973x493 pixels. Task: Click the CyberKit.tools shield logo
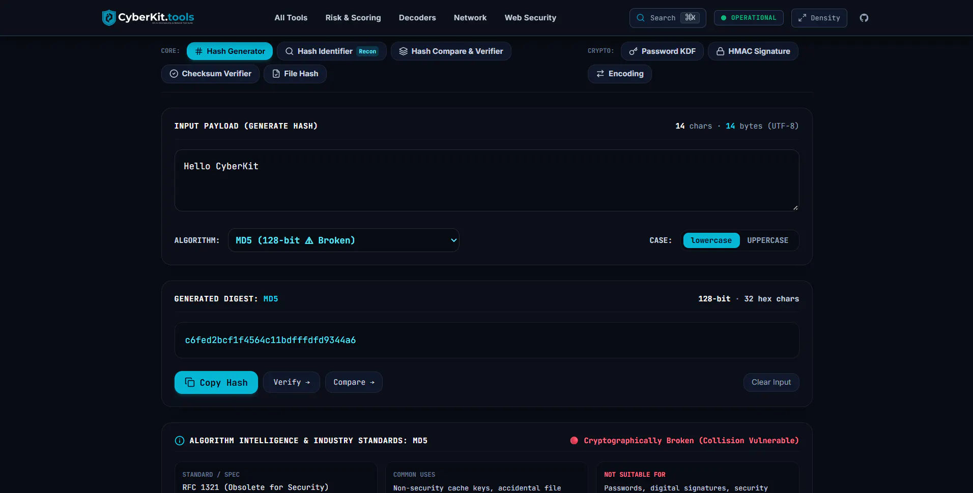pyautogui.click(x=108, y=18)
